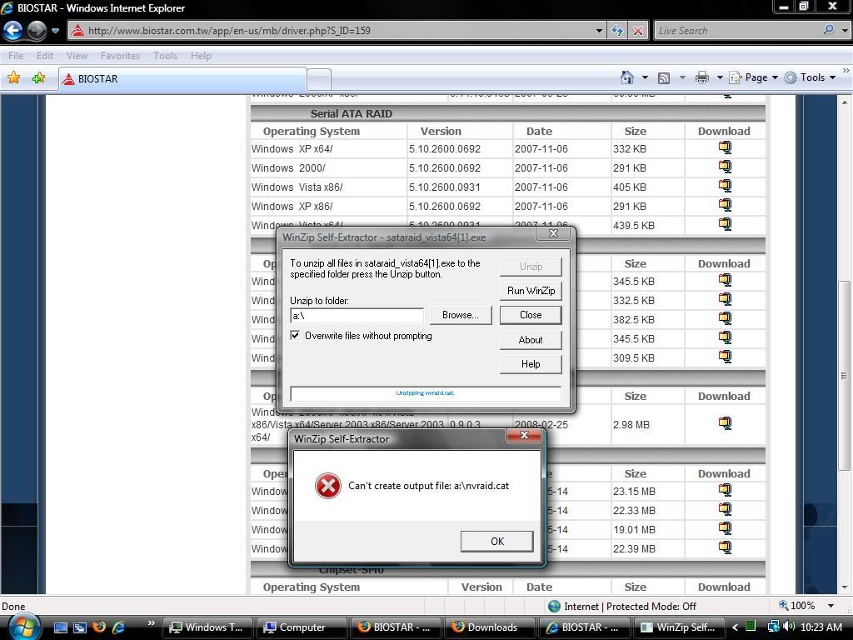Viewport: 853px width, 640px height.
Task: Click inside the Live Search box
Action: click(738, 31)
